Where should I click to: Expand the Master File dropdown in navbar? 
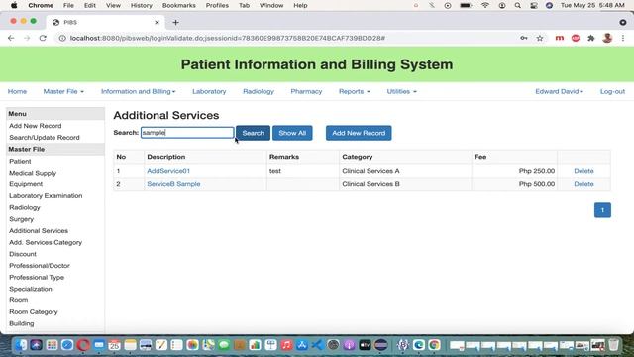63,91
